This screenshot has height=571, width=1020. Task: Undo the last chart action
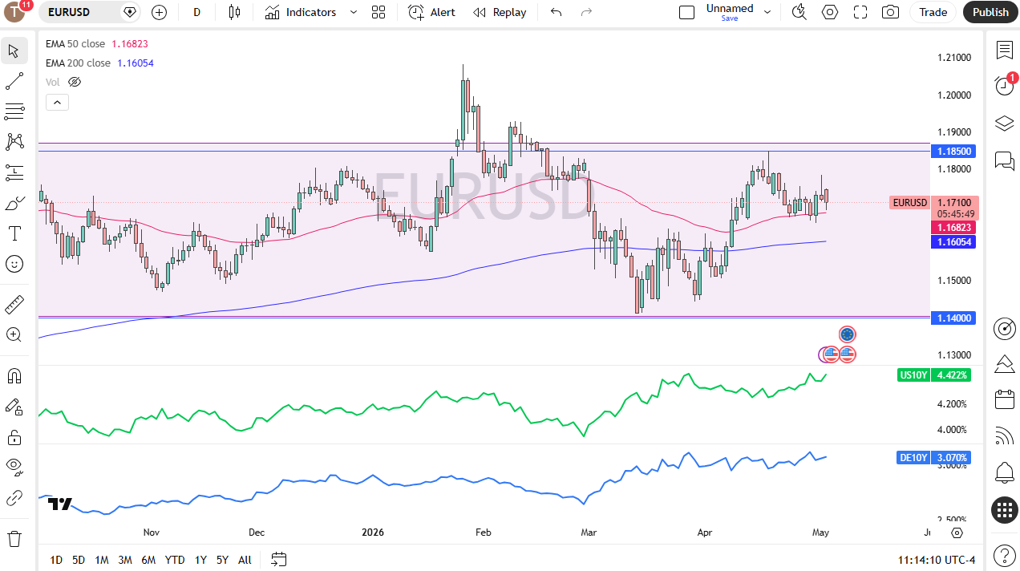click(x=556, y=12)
